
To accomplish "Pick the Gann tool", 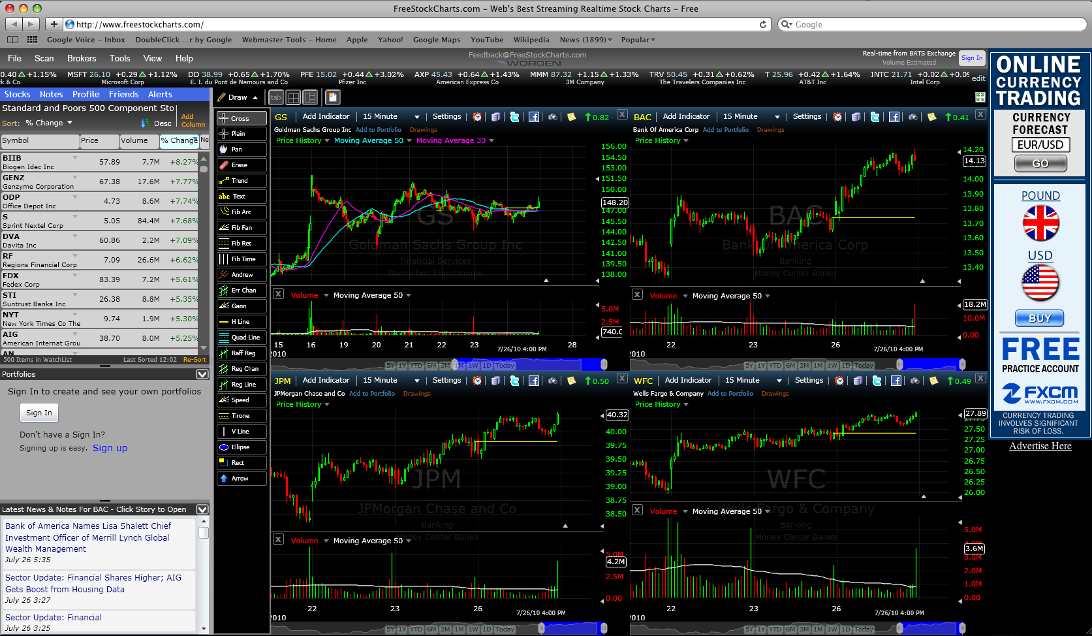I will (242, 306).
